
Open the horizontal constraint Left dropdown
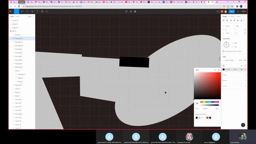click(x=236, y=43)
